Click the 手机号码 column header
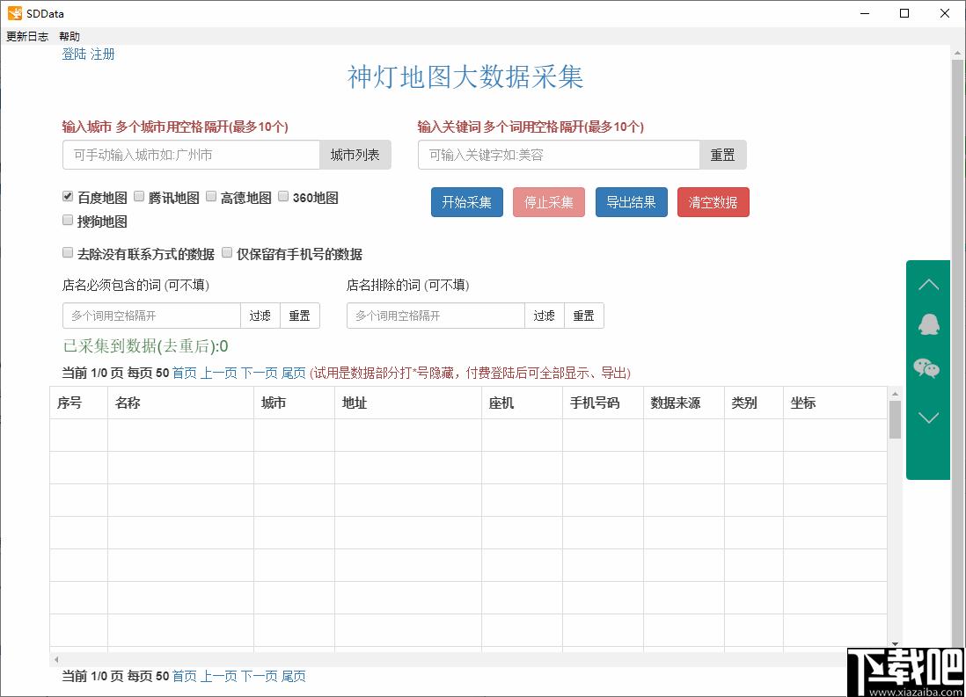Viewport: 966px width, 697px height. [604, 403]
